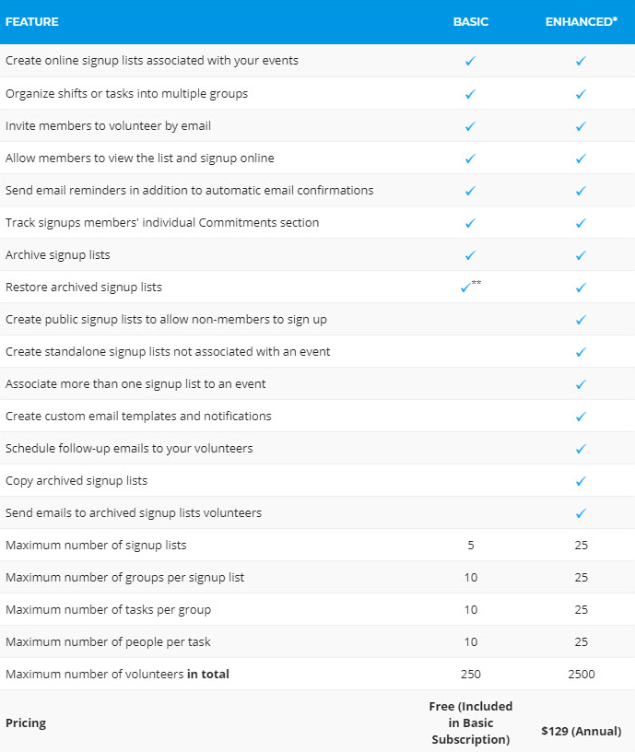
Task: Click the Free (Included in Basic Subscription) text
Action: pyautogui.click(x=471, y=723)
